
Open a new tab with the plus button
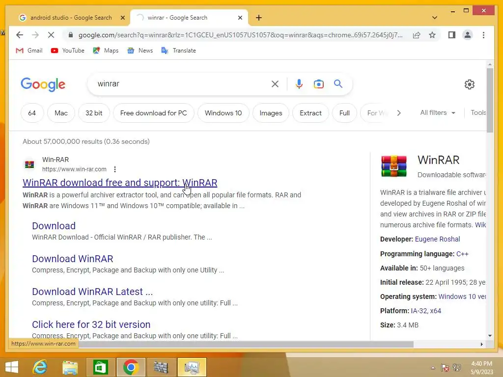pos(259,18)
